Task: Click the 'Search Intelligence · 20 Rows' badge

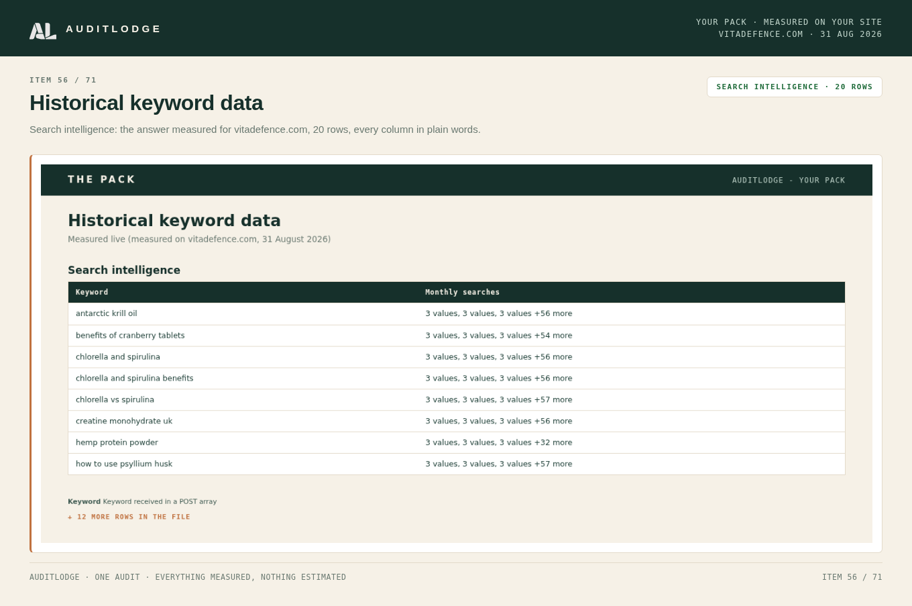Action: 795,87
